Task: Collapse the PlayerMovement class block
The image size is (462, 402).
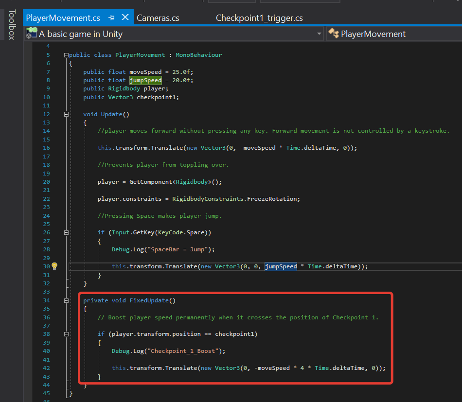Action: (x=66, y=55)
